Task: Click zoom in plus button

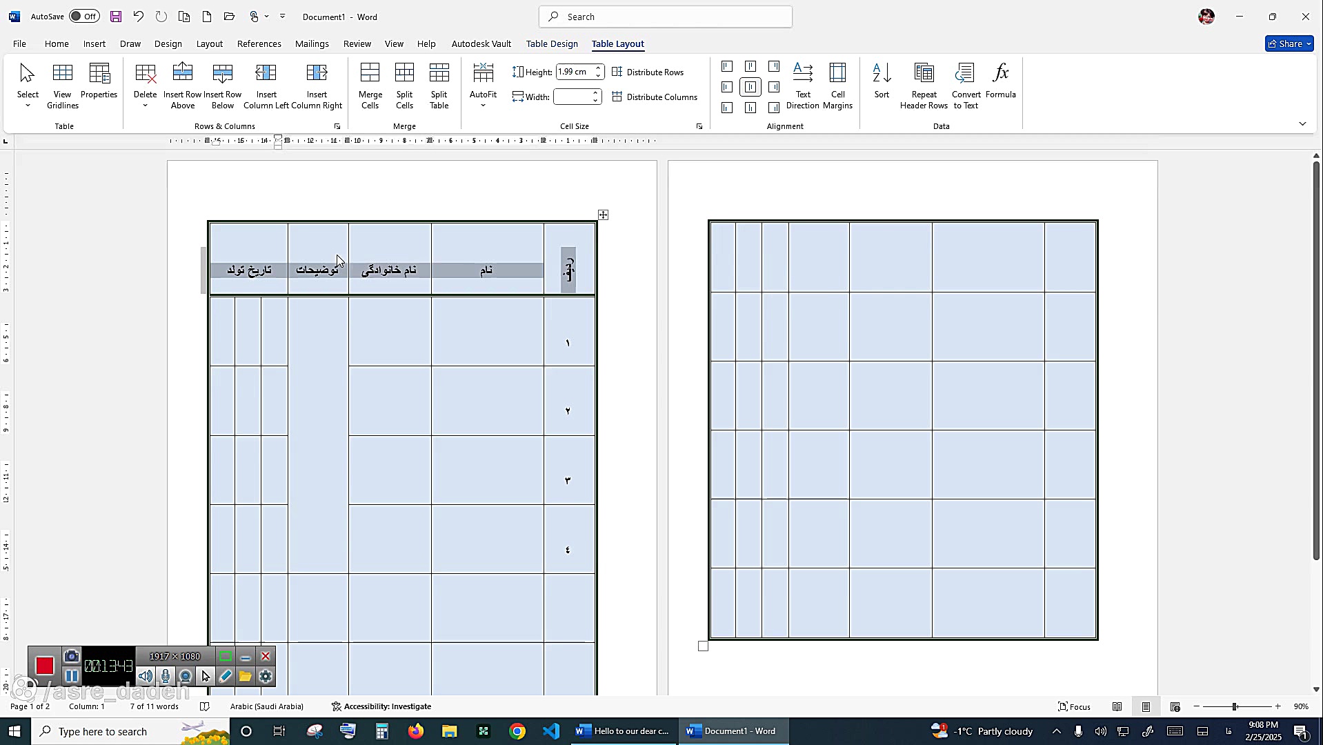Action: pos(1277,706)
